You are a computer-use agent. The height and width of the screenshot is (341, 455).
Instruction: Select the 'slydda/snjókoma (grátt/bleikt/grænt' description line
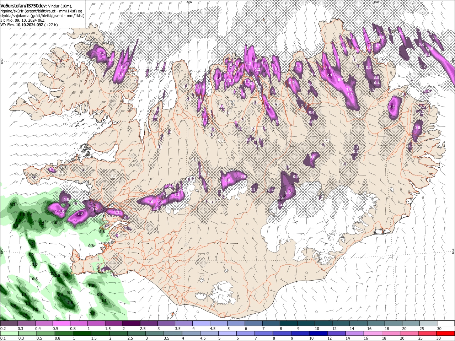pos(42,16)
